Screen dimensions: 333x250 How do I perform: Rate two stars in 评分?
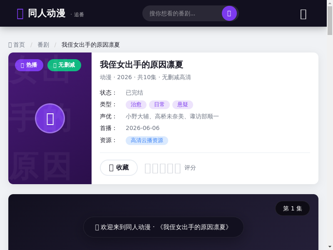point(155,168)
